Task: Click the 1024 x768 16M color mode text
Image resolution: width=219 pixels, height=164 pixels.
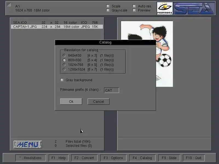Action: point(32,10)
